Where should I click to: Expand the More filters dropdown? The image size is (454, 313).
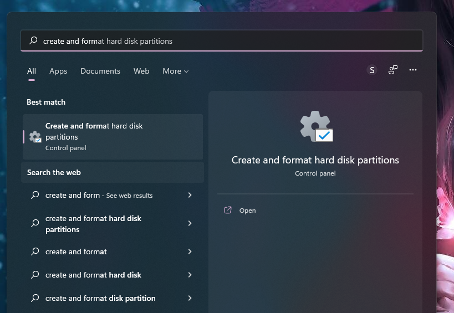tap(176, 71)
